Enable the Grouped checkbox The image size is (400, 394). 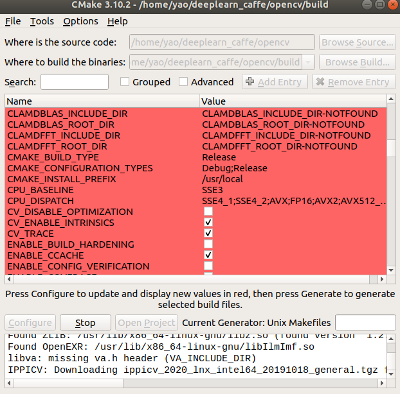125,82
